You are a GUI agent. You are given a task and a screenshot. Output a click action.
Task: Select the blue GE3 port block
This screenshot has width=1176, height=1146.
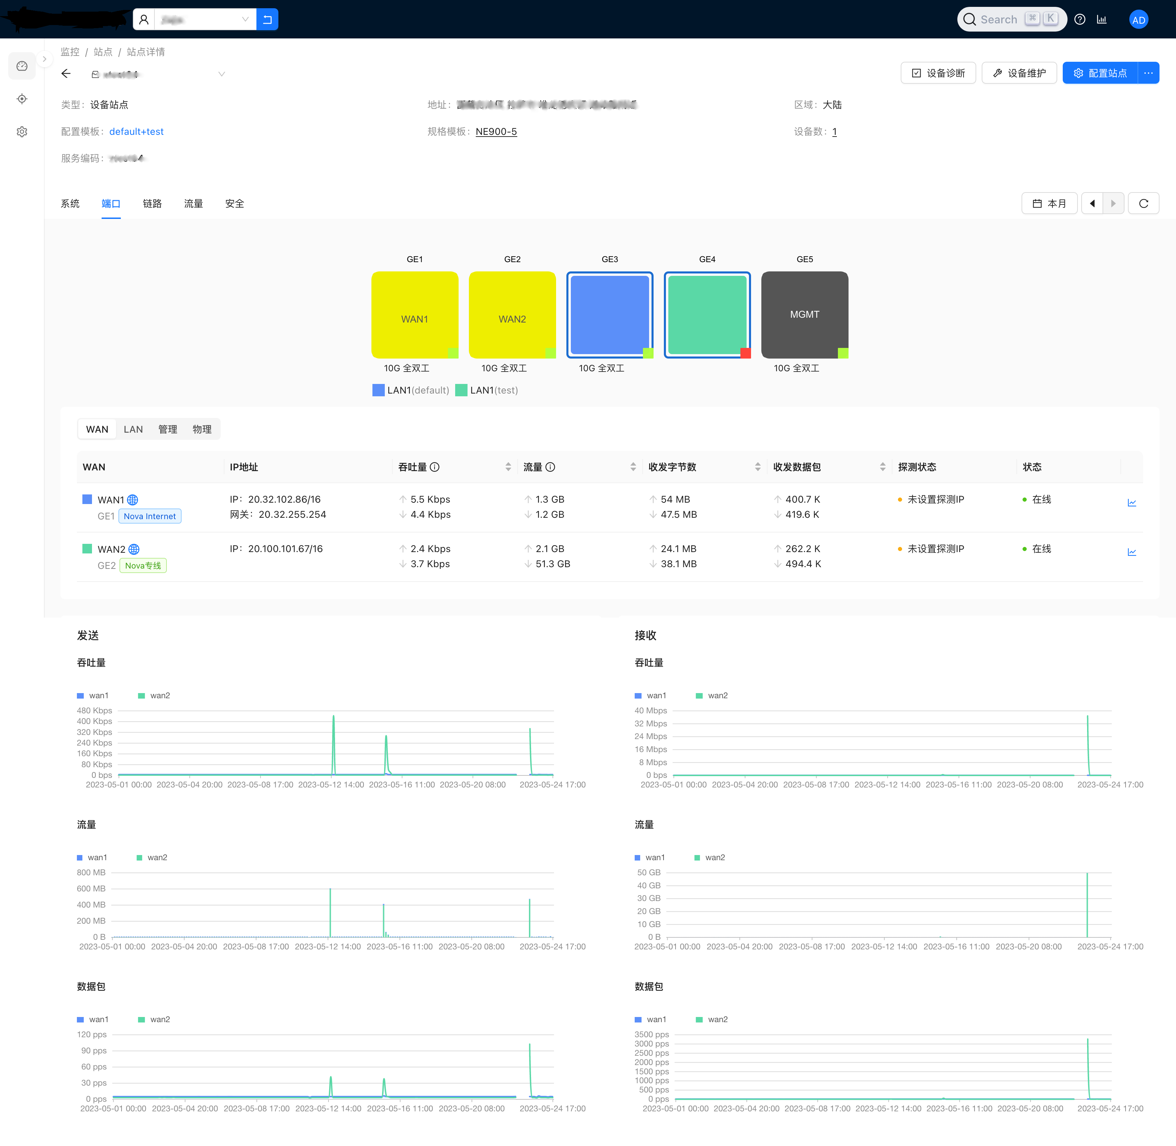610,315
